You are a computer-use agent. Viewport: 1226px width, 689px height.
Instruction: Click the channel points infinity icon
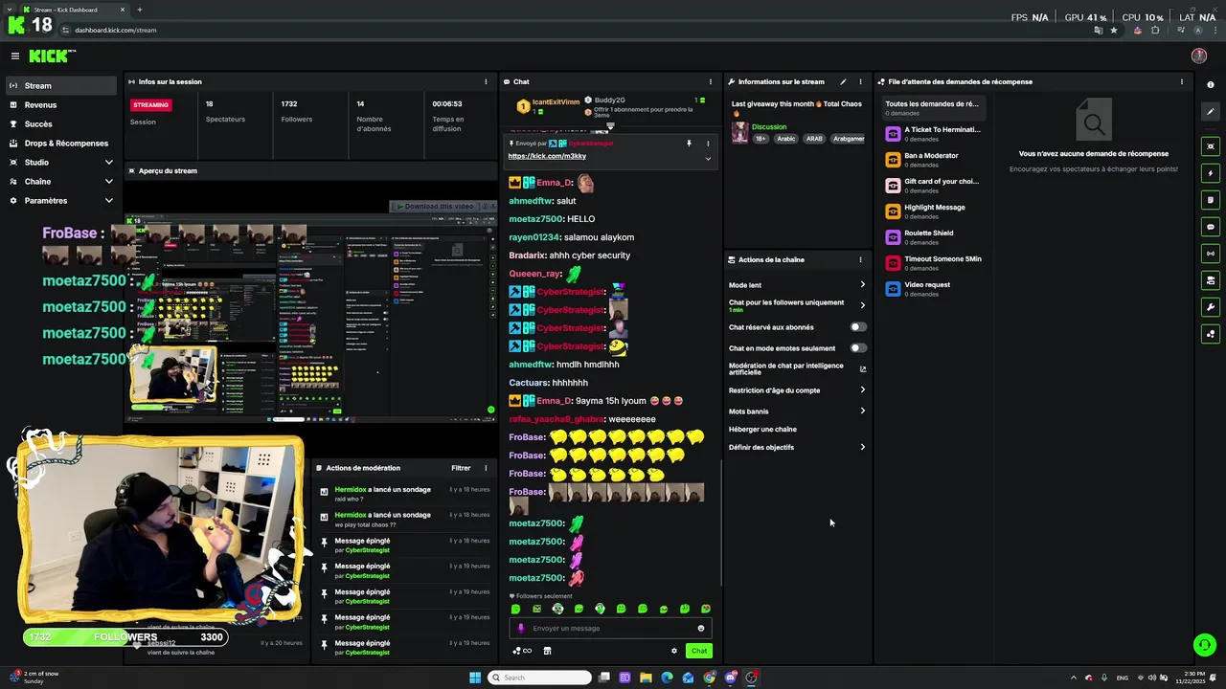tap(522, 651)
